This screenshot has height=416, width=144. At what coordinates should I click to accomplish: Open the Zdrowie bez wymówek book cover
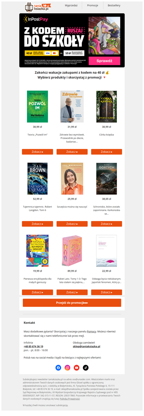click(72, 106)
